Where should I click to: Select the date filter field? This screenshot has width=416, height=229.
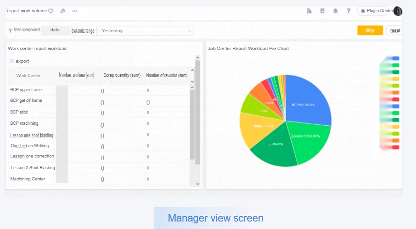pyautogui.click(x=55, y=30)
